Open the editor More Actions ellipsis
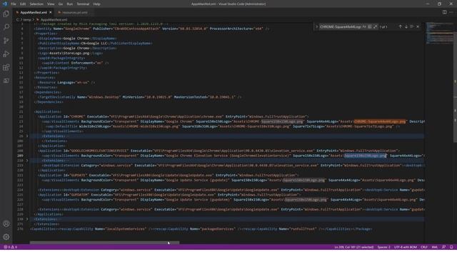Screen dimensions: 457x257 (x=451, y=12)
